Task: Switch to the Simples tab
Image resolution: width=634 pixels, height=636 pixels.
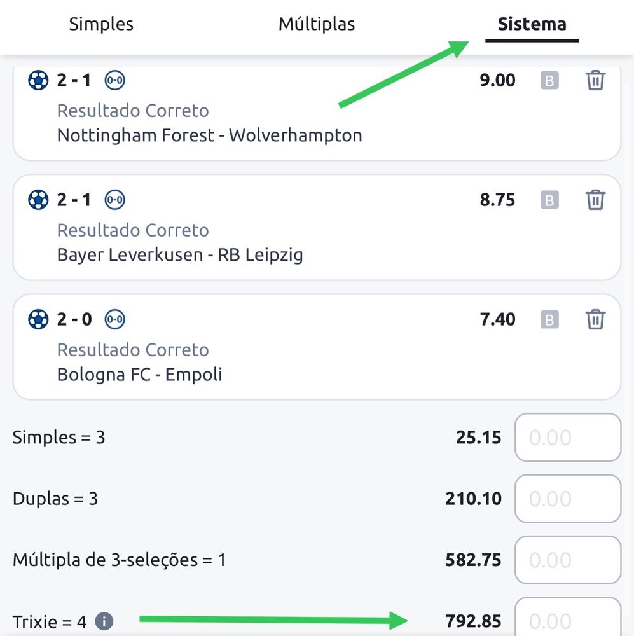Action: [x=101, y=24]
